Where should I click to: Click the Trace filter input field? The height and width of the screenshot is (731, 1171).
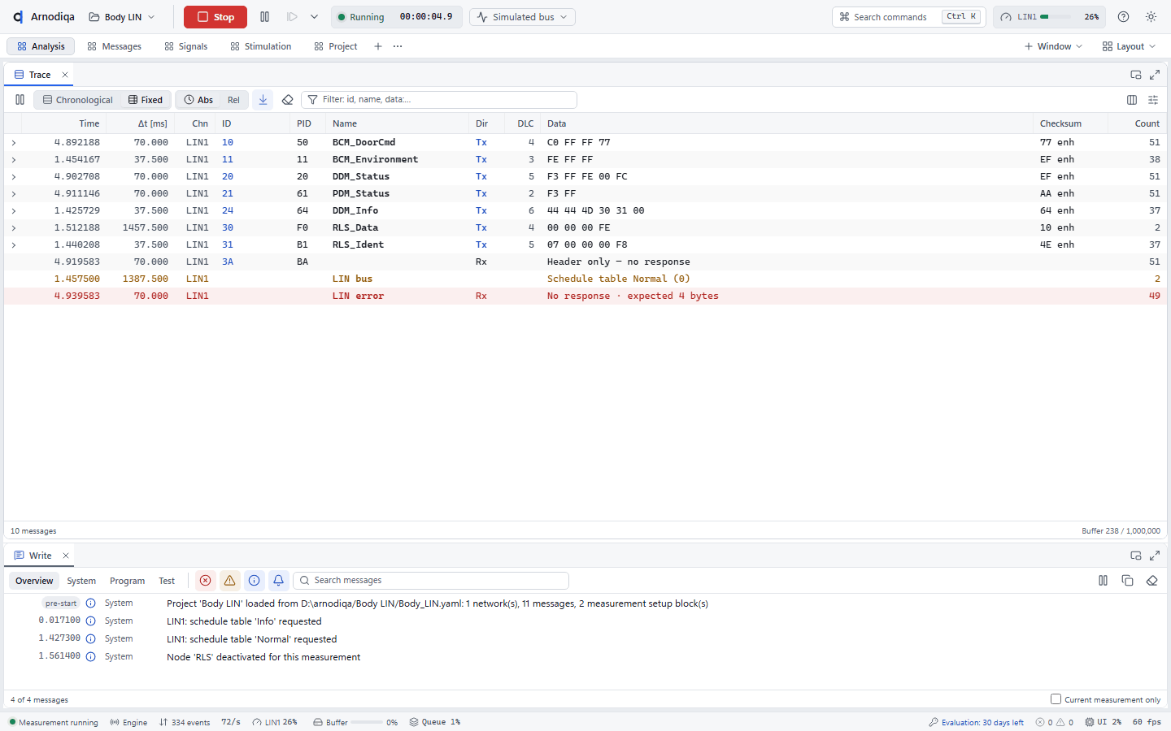[439, 100]
